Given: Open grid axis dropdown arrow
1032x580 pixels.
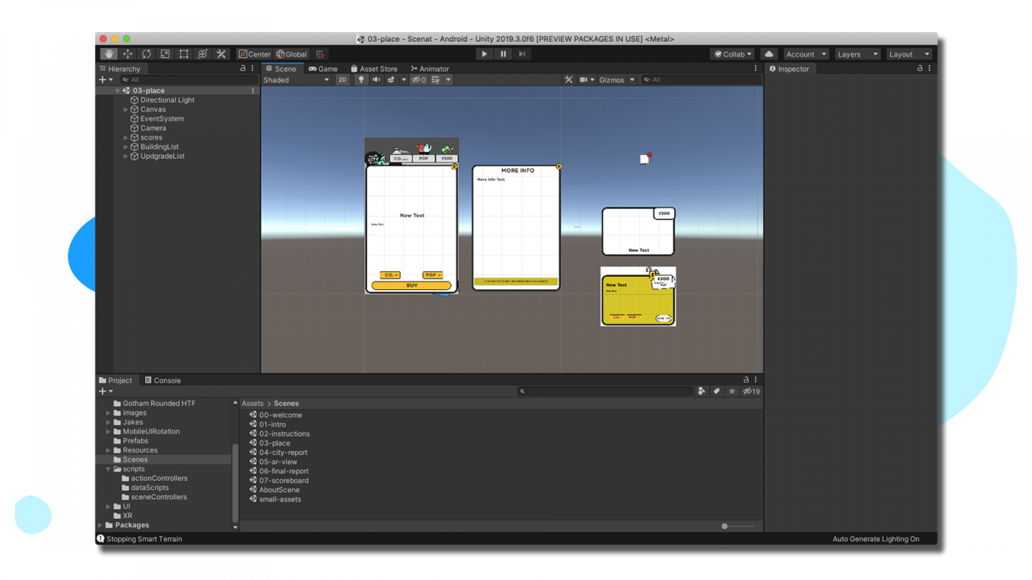Looking at the screenshot, I should click(448, 80).
